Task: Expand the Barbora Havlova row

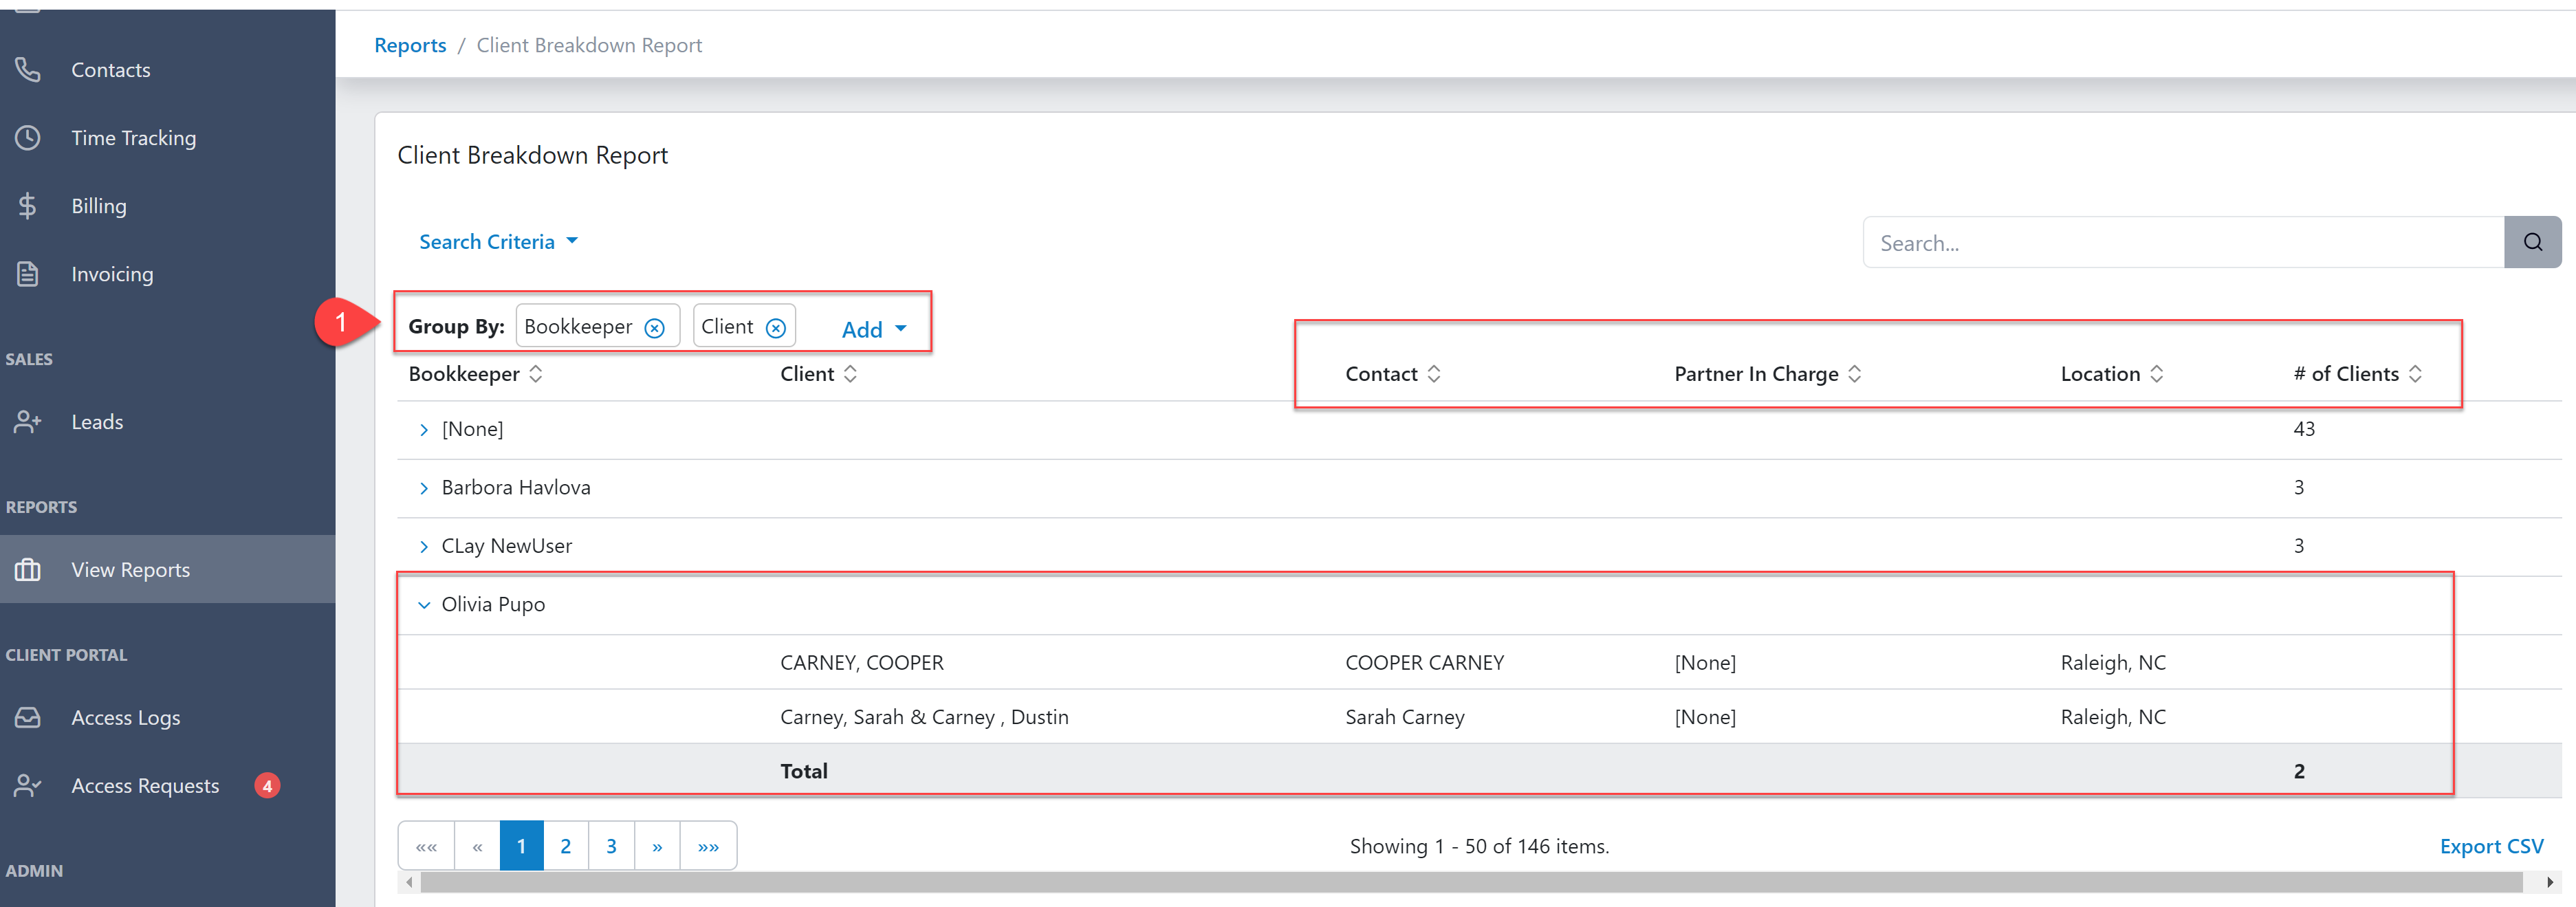Action: click(x=424, y=487)
